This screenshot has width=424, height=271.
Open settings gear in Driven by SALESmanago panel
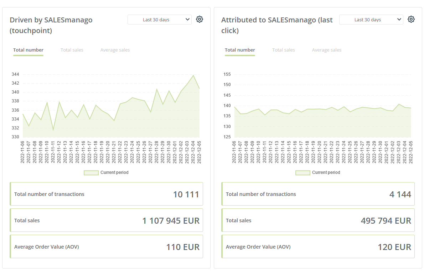(200, 20)
